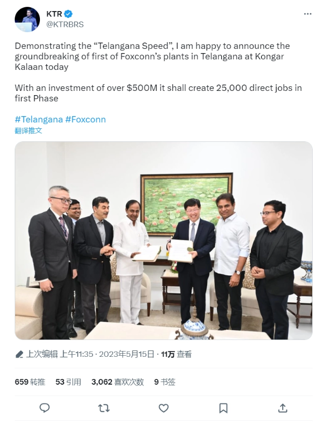The height and width of the screenshot is (423, 318).
Task: Open the @KTRBRS handle link
Action: pyautogui.click(x=65, y=25)
